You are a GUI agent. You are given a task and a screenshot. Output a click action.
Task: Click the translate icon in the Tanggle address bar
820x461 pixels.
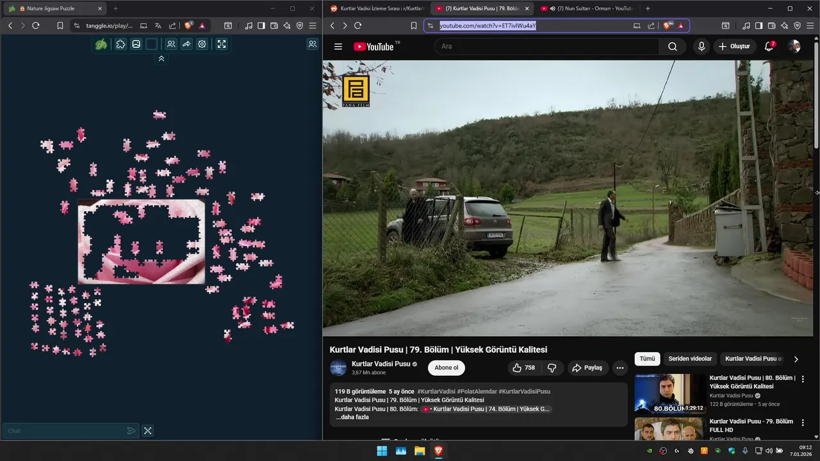click(158, 26)
